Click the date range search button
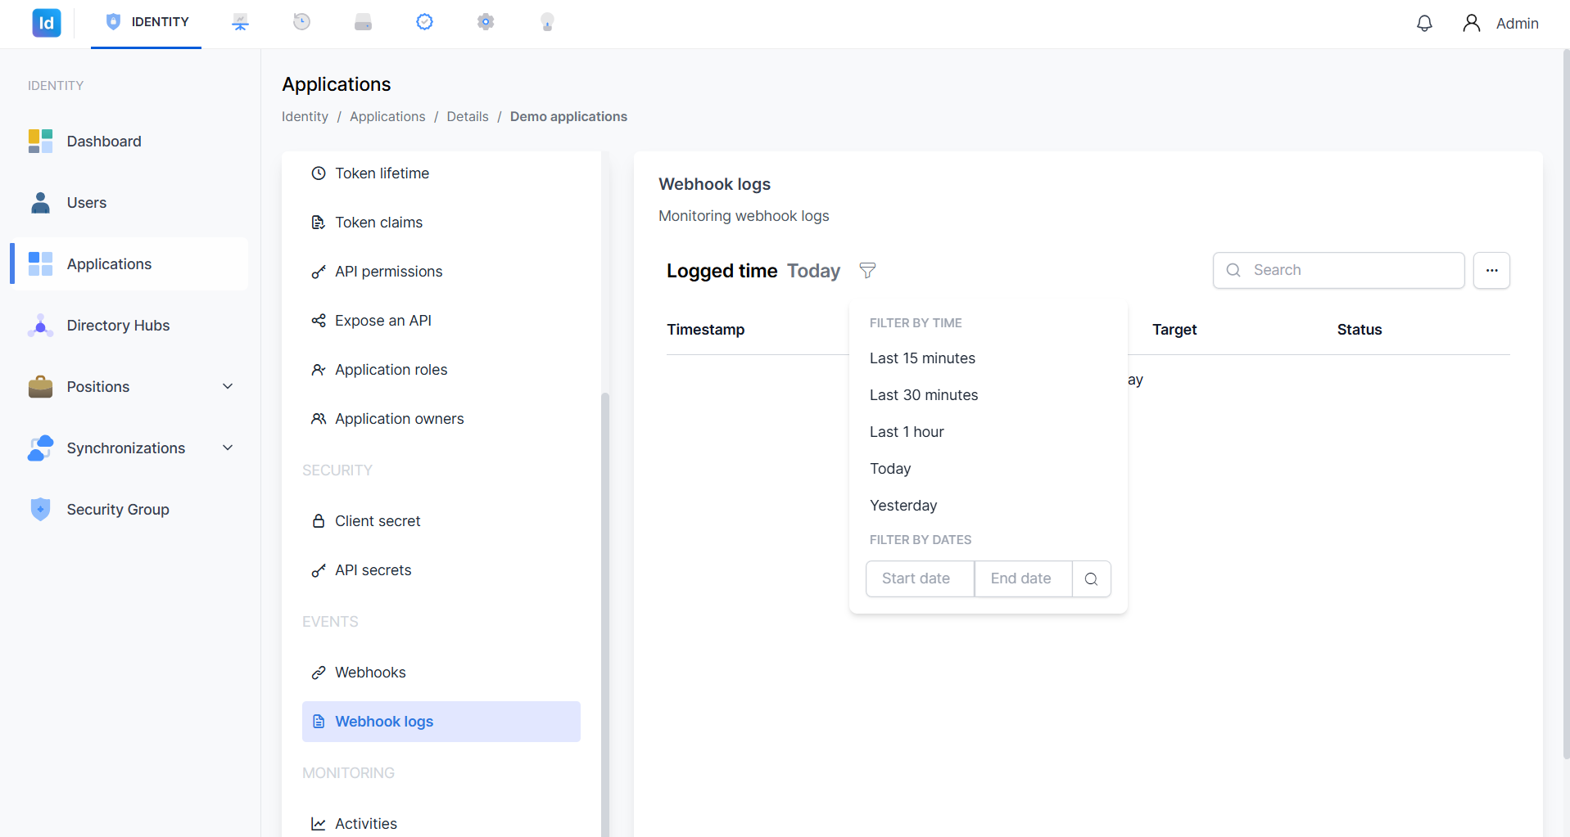 pyautogui.click(x=1091, y=578)
